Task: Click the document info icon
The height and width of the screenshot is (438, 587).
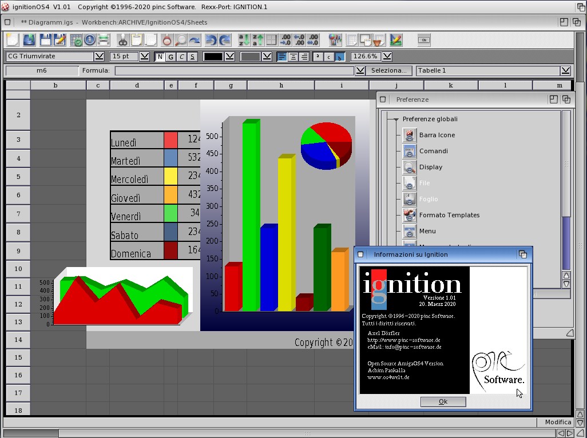Action: (90, 40)
